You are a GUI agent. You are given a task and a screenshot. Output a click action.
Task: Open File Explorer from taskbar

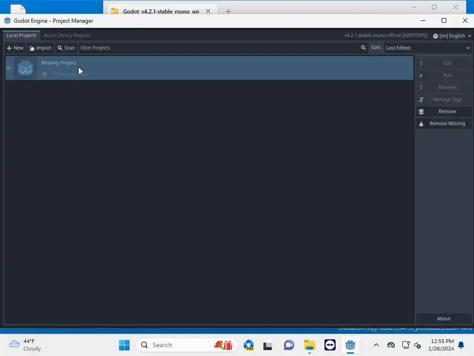click(x=309, y=345)
